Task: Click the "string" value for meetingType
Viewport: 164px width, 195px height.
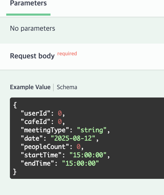Action: (92, 130)
